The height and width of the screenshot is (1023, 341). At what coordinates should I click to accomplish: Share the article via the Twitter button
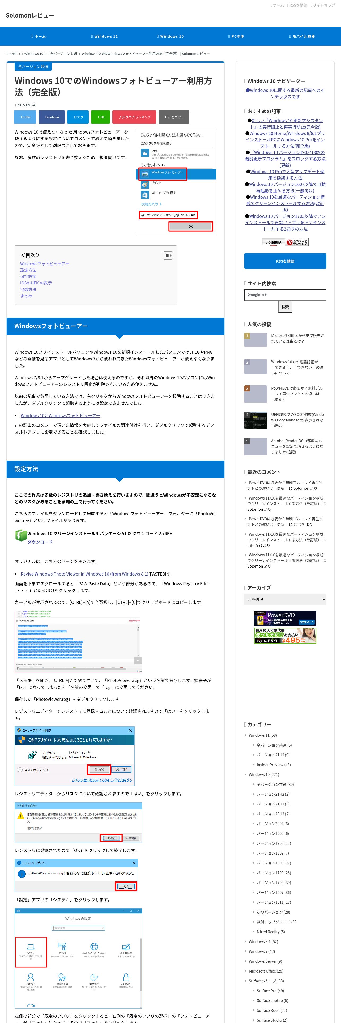25,117
